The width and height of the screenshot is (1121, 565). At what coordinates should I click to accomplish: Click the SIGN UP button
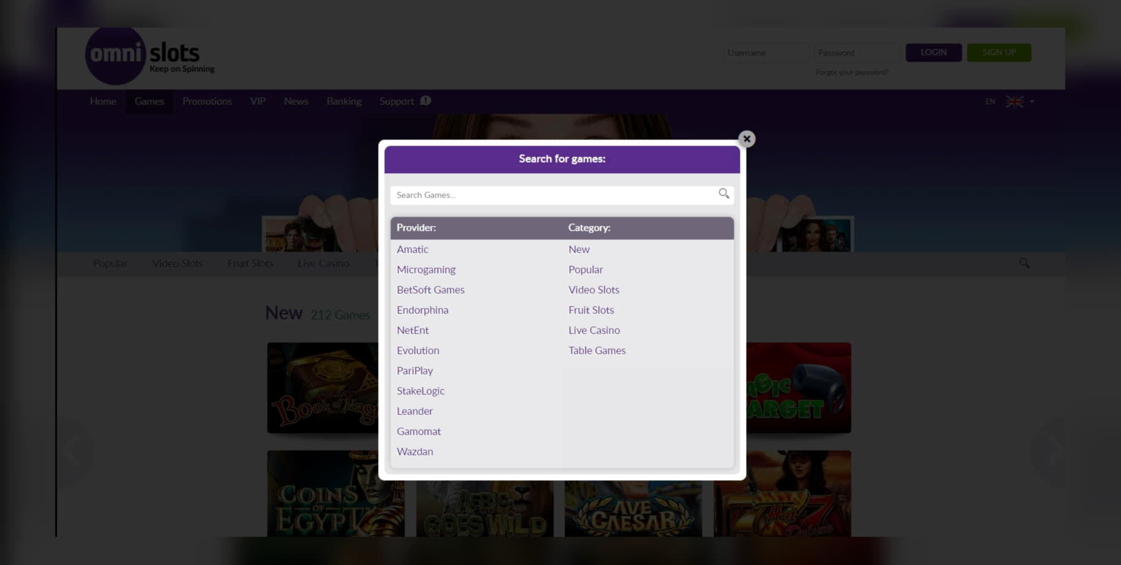click(x=999, y=53)
